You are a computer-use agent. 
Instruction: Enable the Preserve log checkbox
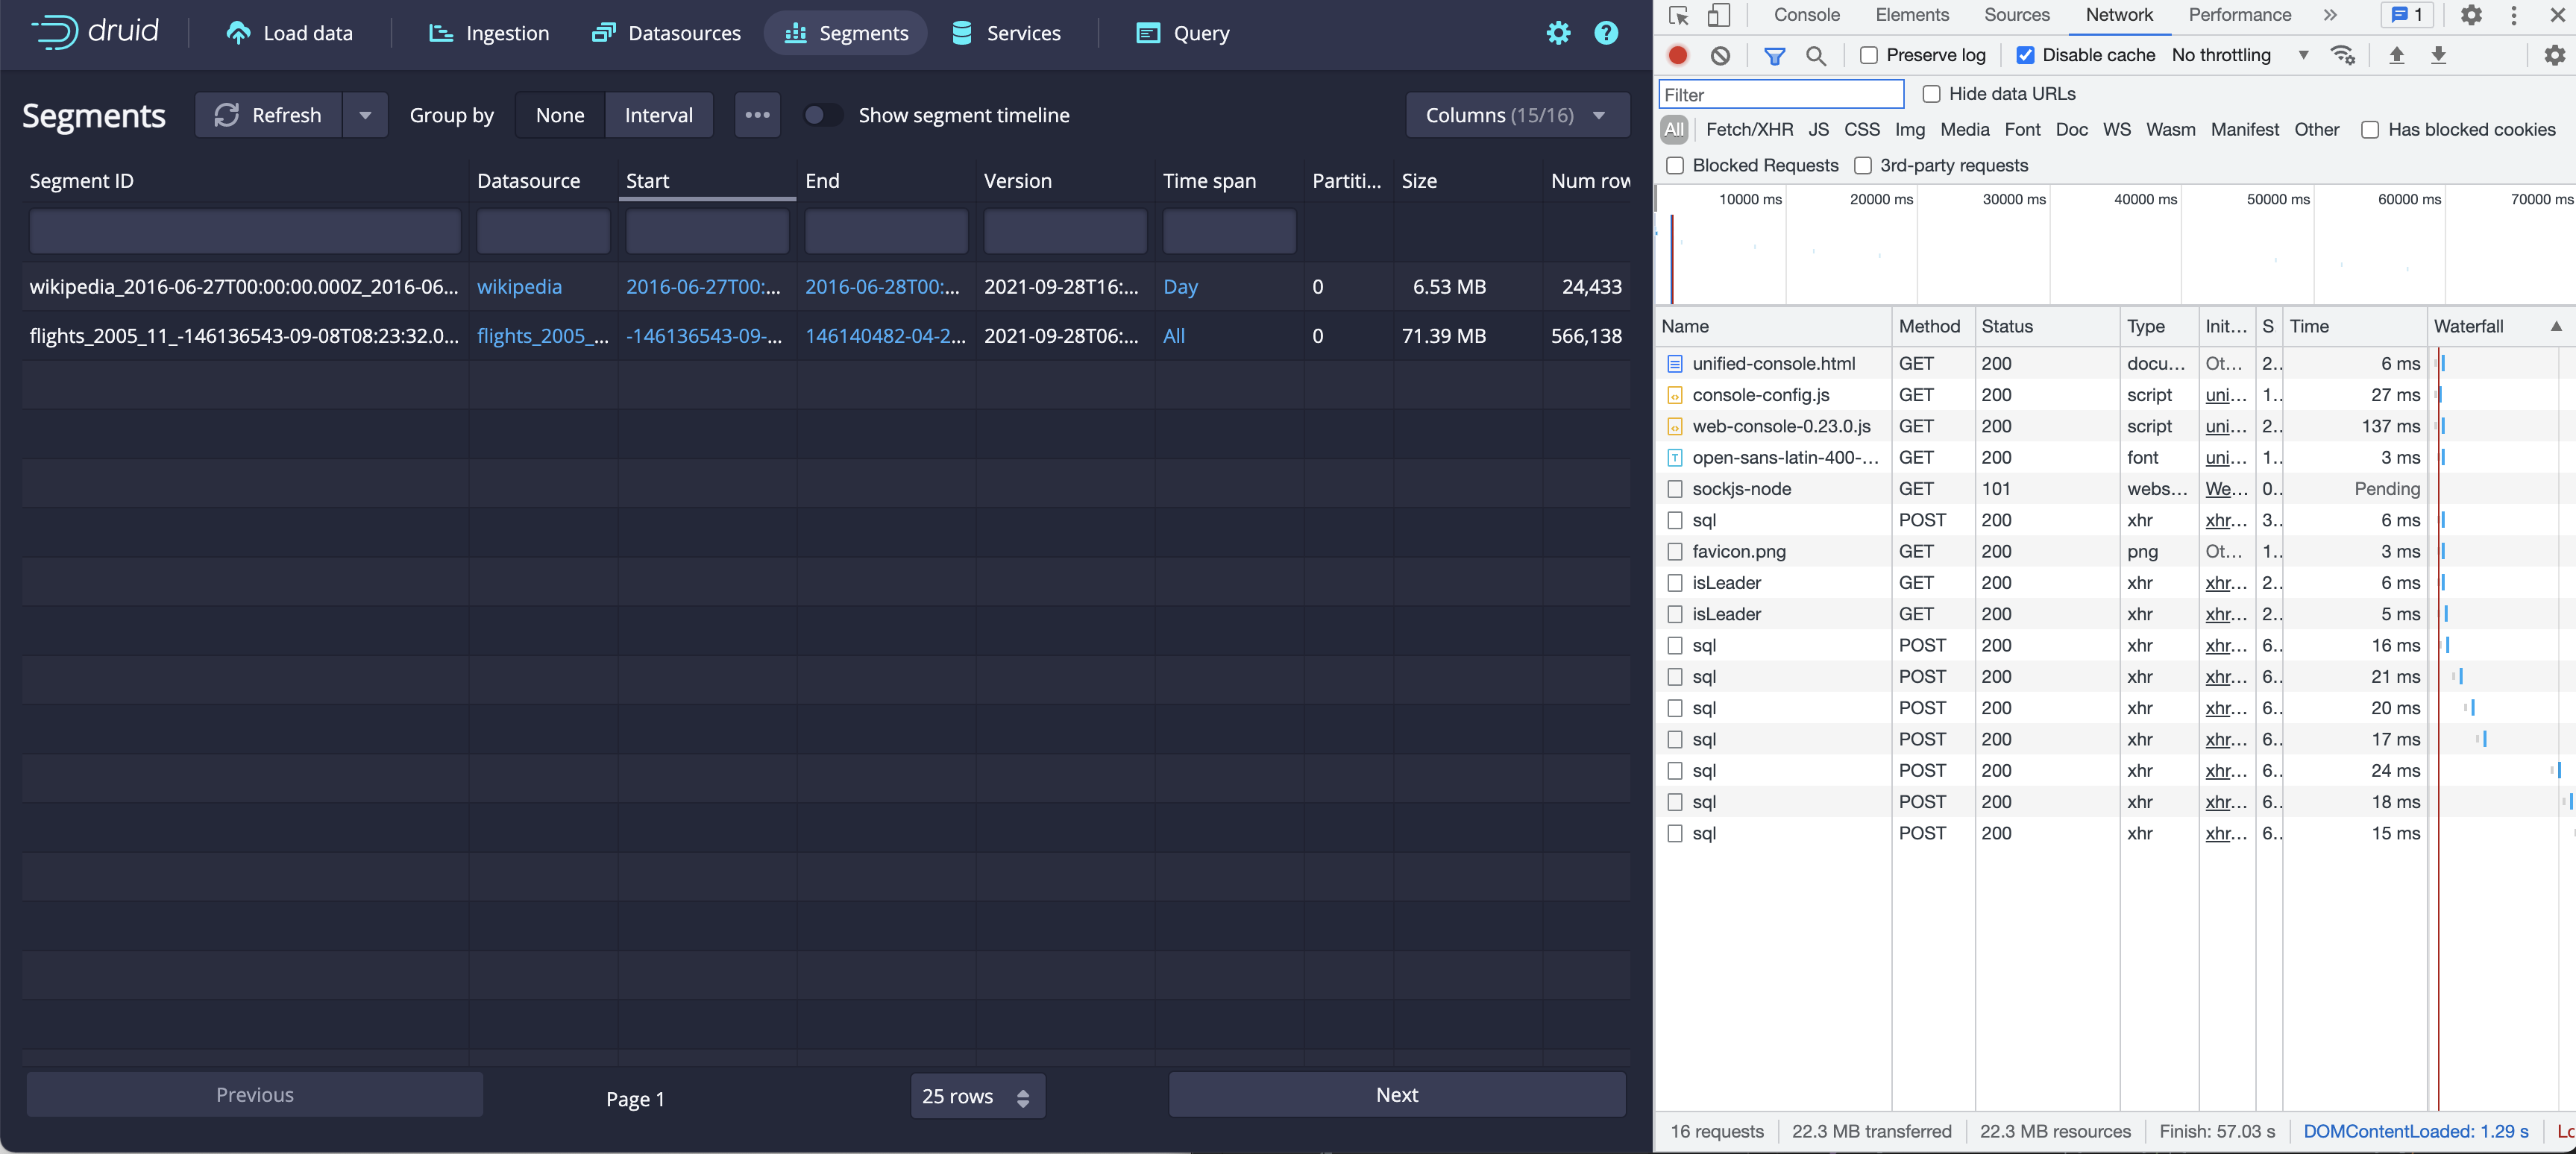1868,56
